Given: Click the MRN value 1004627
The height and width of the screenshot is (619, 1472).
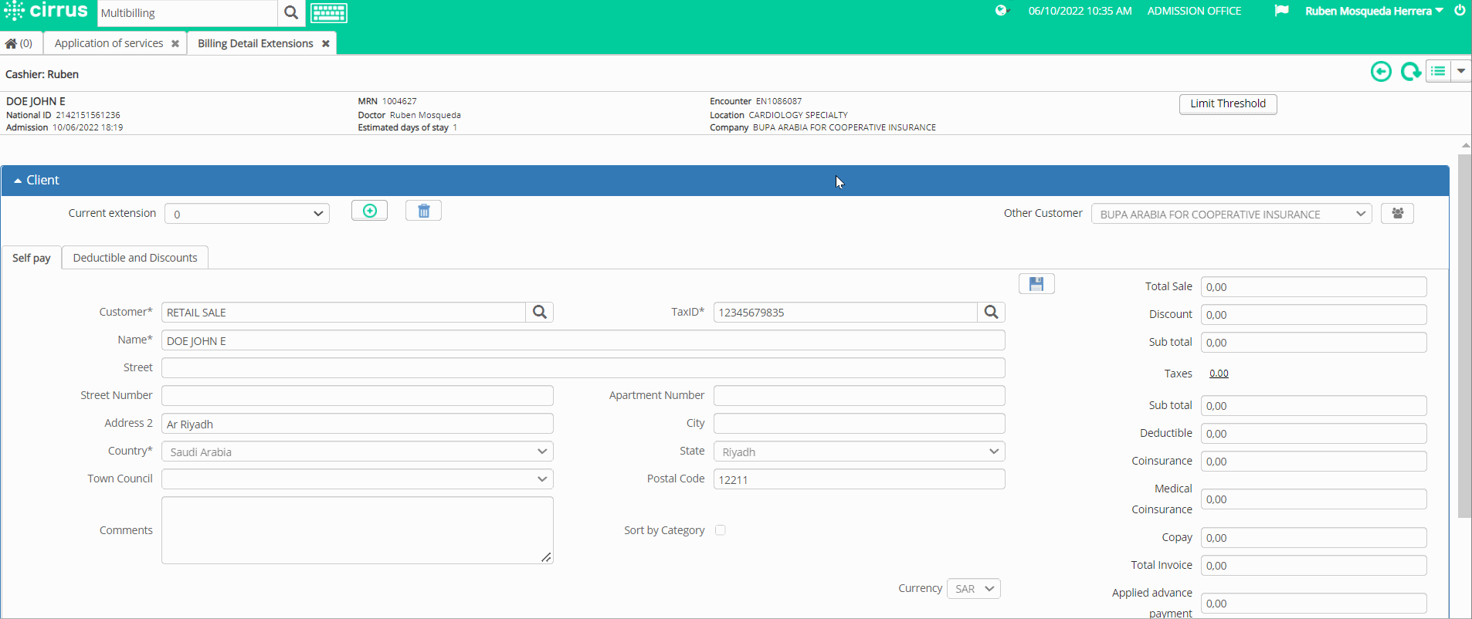Looking at the screenshot, I should (x=399, y=101).
